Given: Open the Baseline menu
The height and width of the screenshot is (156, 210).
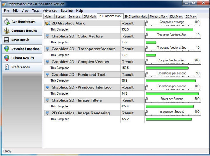Looking at the screenshot, I should click(67, 10).
